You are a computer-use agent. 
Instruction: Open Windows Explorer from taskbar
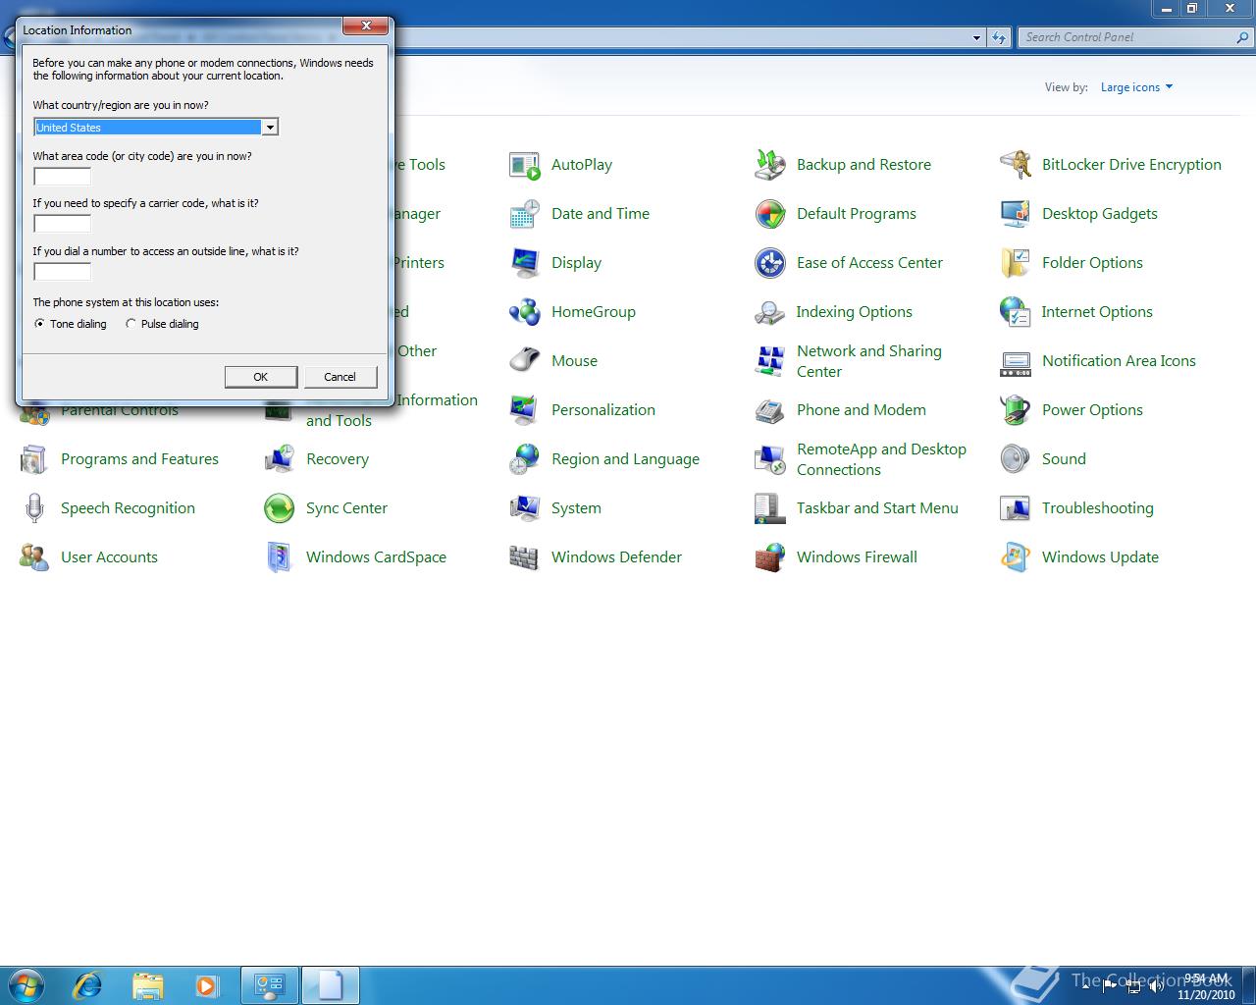[x=147, y=984]
